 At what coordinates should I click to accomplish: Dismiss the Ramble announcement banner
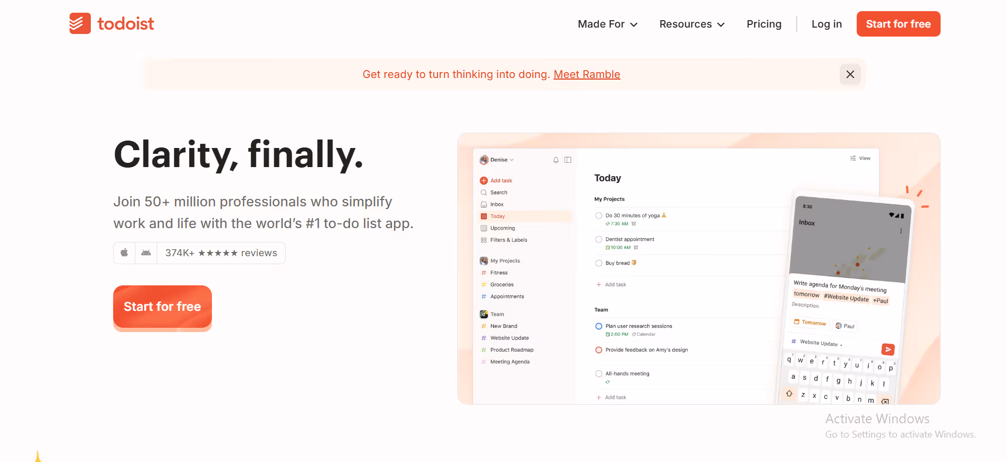(850, 74)
